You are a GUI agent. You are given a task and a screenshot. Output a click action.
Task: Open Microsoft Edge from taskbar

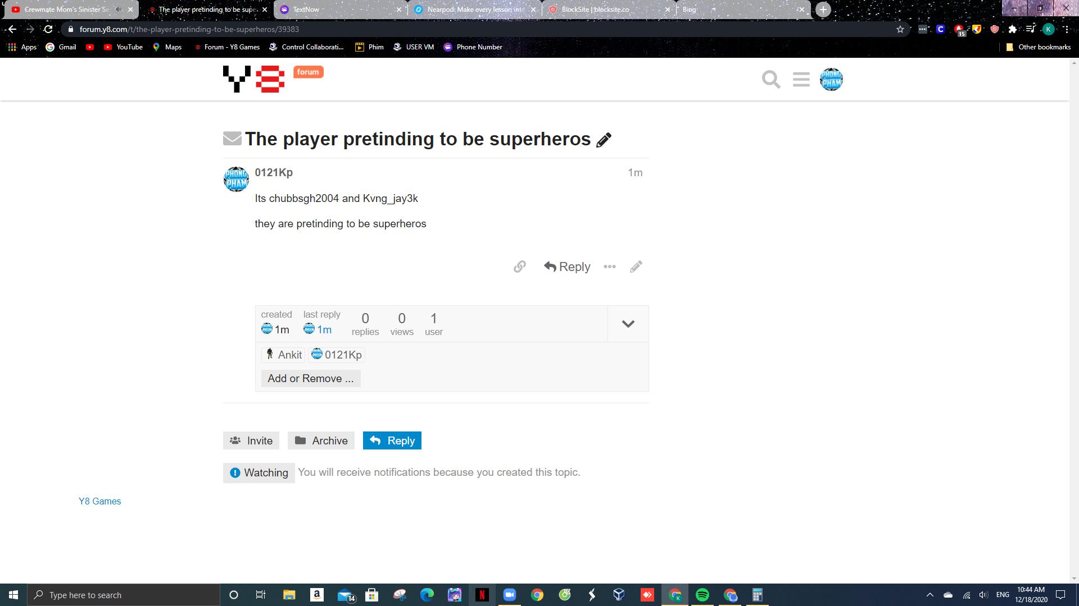click(x=427, y=595)
